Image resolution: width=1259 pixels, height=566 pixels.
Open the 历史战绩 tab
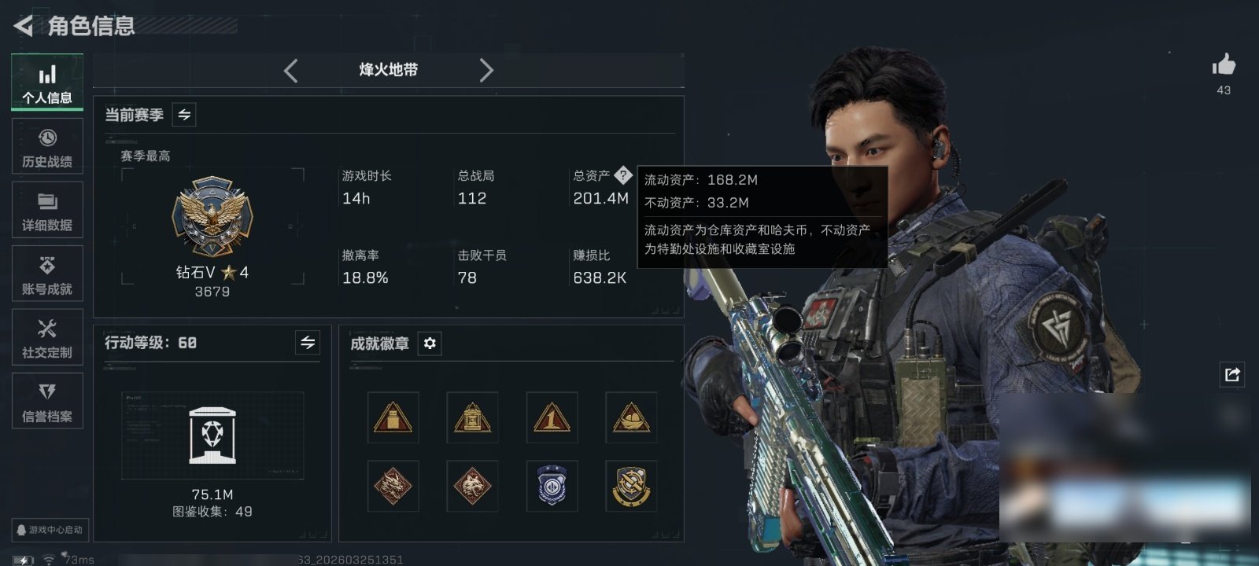47,147
